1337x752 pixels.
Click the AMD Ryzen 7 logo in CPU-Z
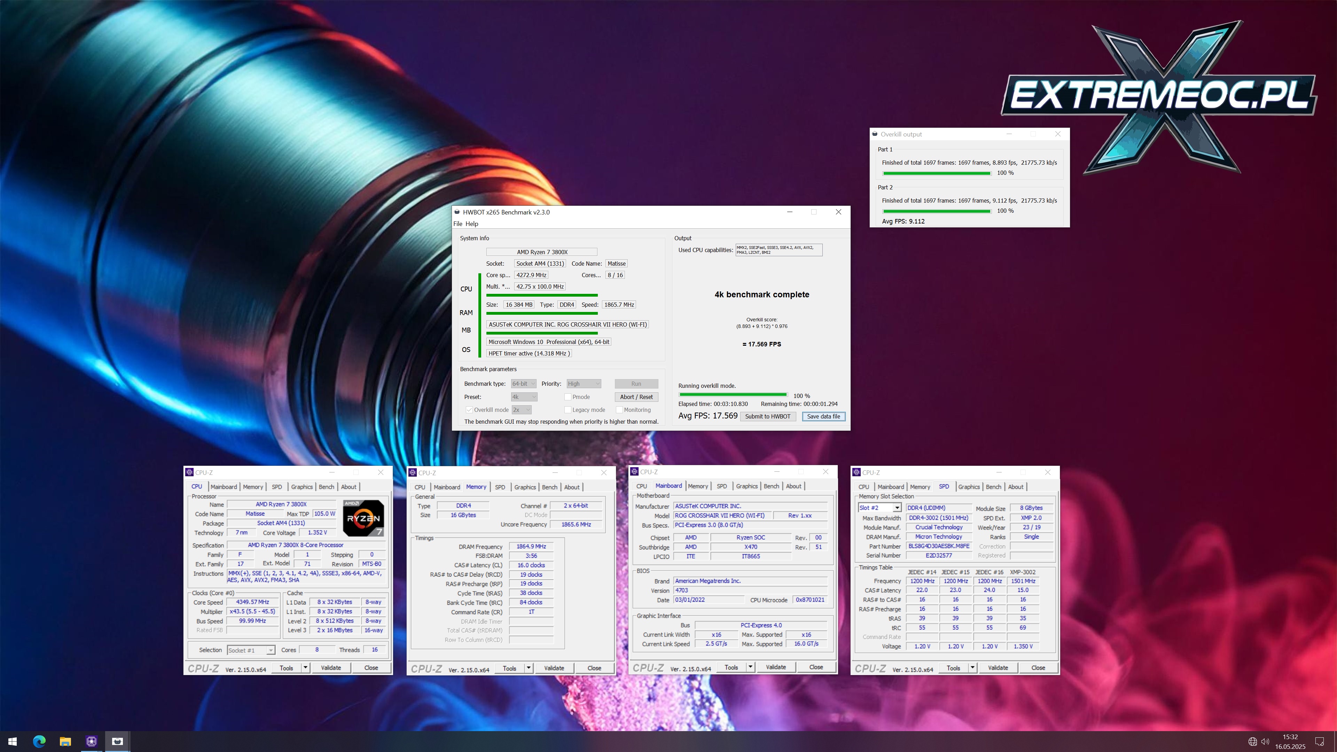(363, 518)
